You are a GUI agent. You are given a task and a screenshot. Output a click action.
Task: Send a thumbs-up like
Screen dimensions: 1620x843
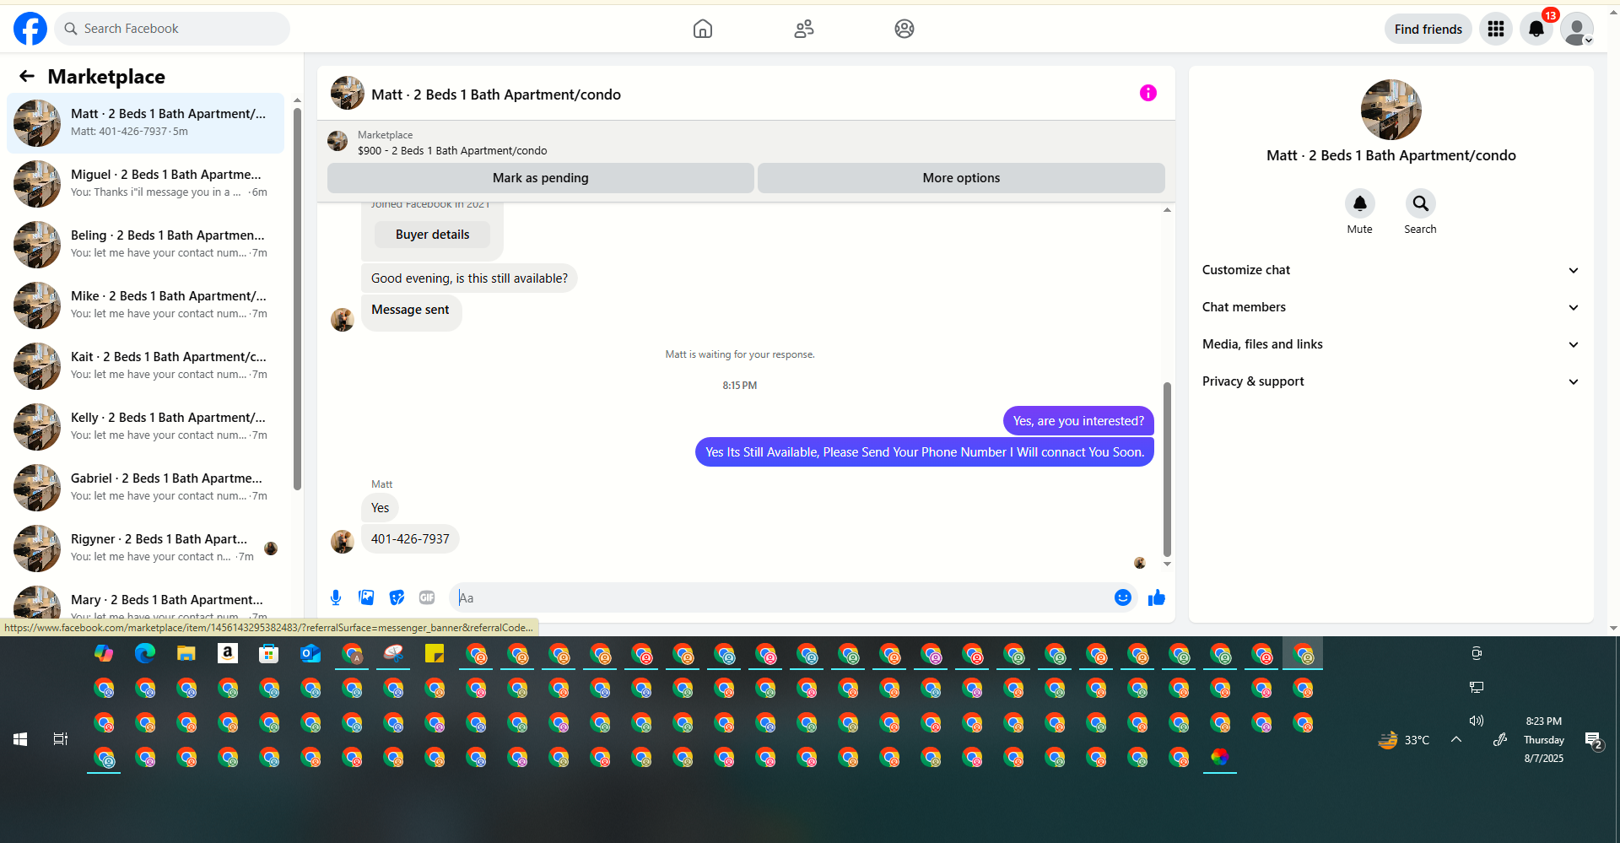(1157, 597)
